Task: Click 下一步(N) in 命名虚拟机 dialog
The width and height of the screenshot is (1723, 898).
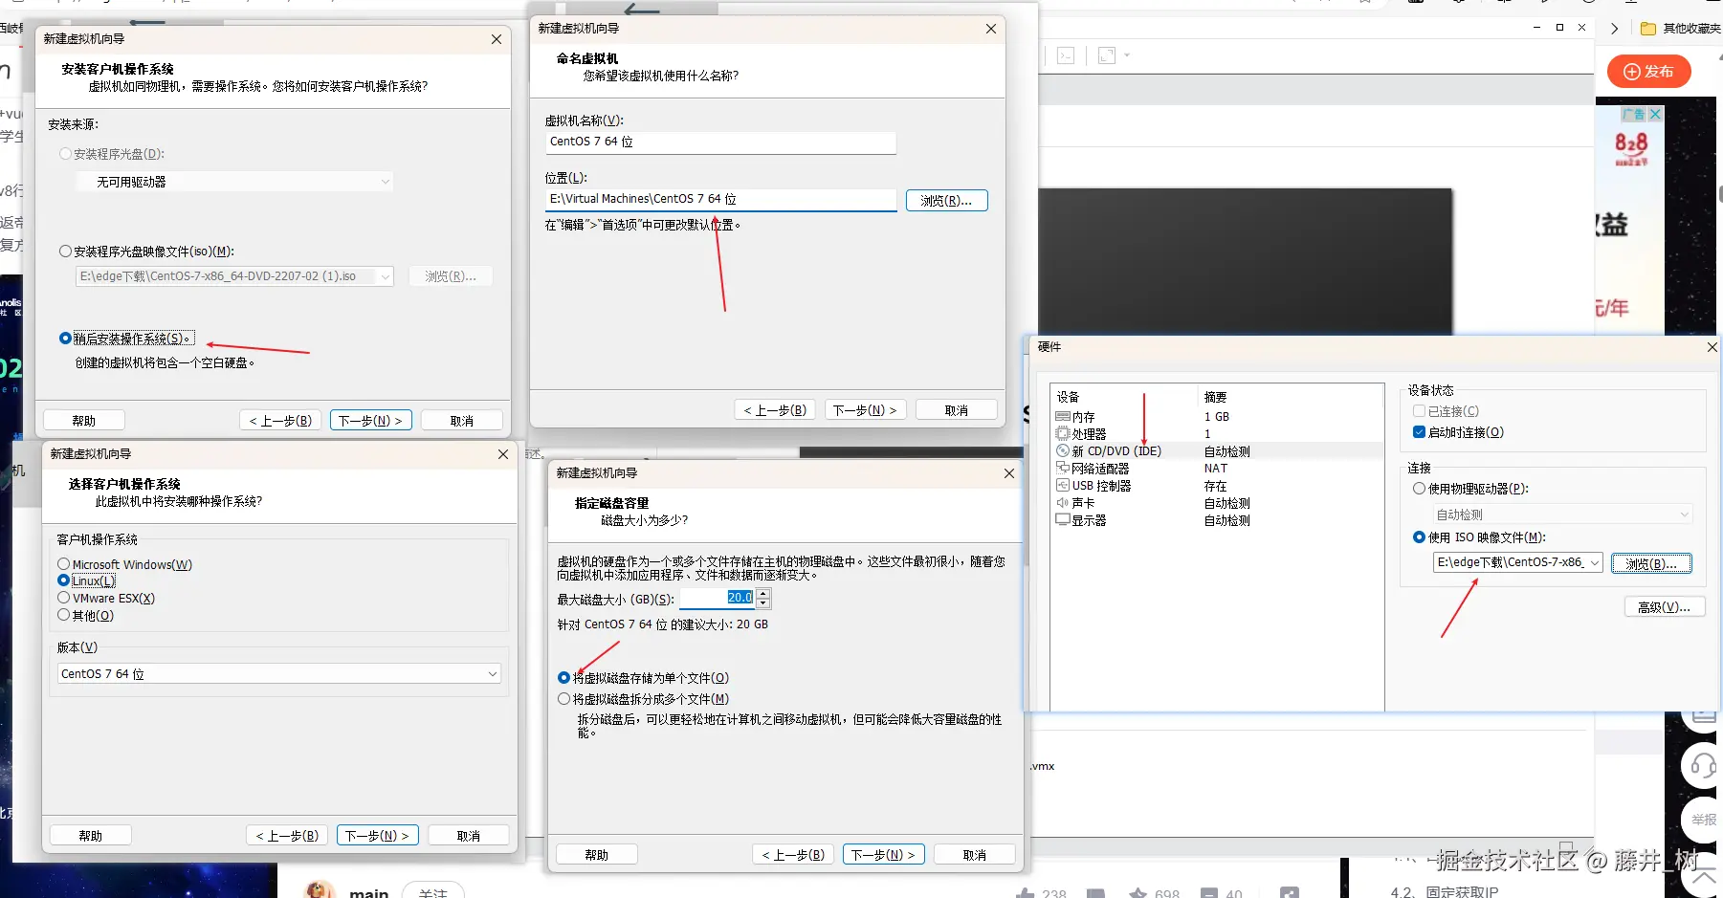Action: point(865,410)
